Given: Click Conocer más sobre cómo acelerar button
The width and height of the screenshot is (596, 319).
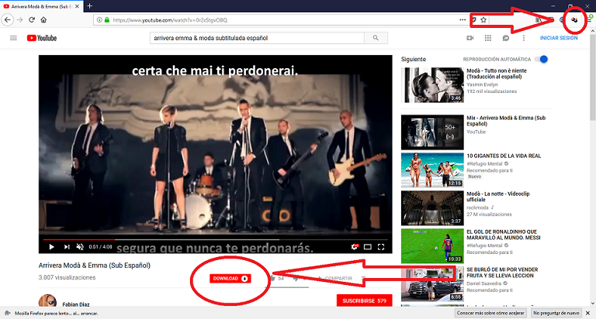Looking at the screenshot, I should (490, 313).
